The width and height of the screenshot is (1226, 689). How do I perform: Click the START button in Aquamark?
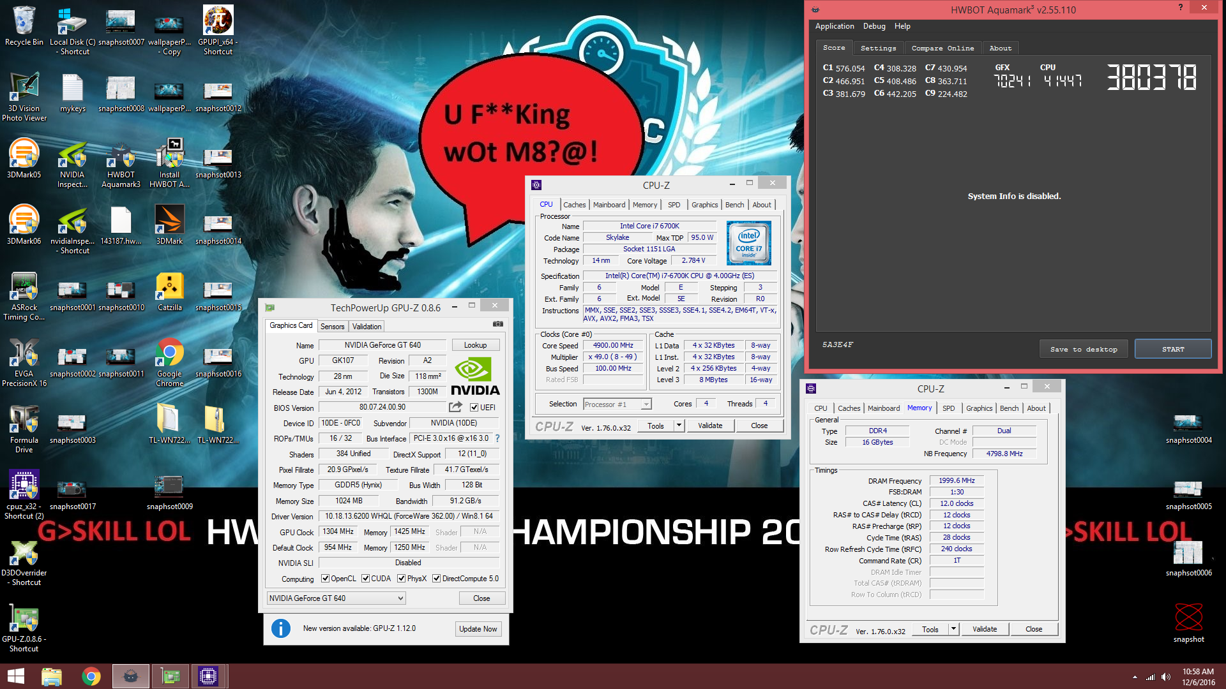1173,349
